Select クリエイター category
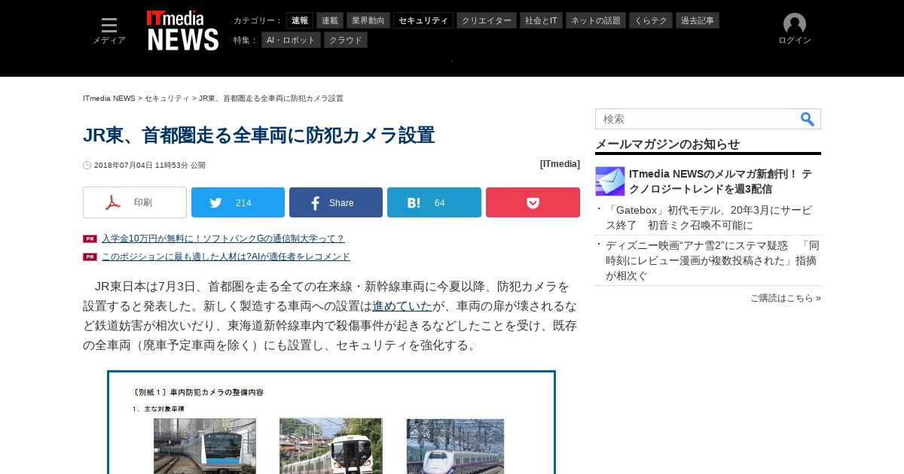The height and width of the screenshot is (474, 904). (487, 20)
